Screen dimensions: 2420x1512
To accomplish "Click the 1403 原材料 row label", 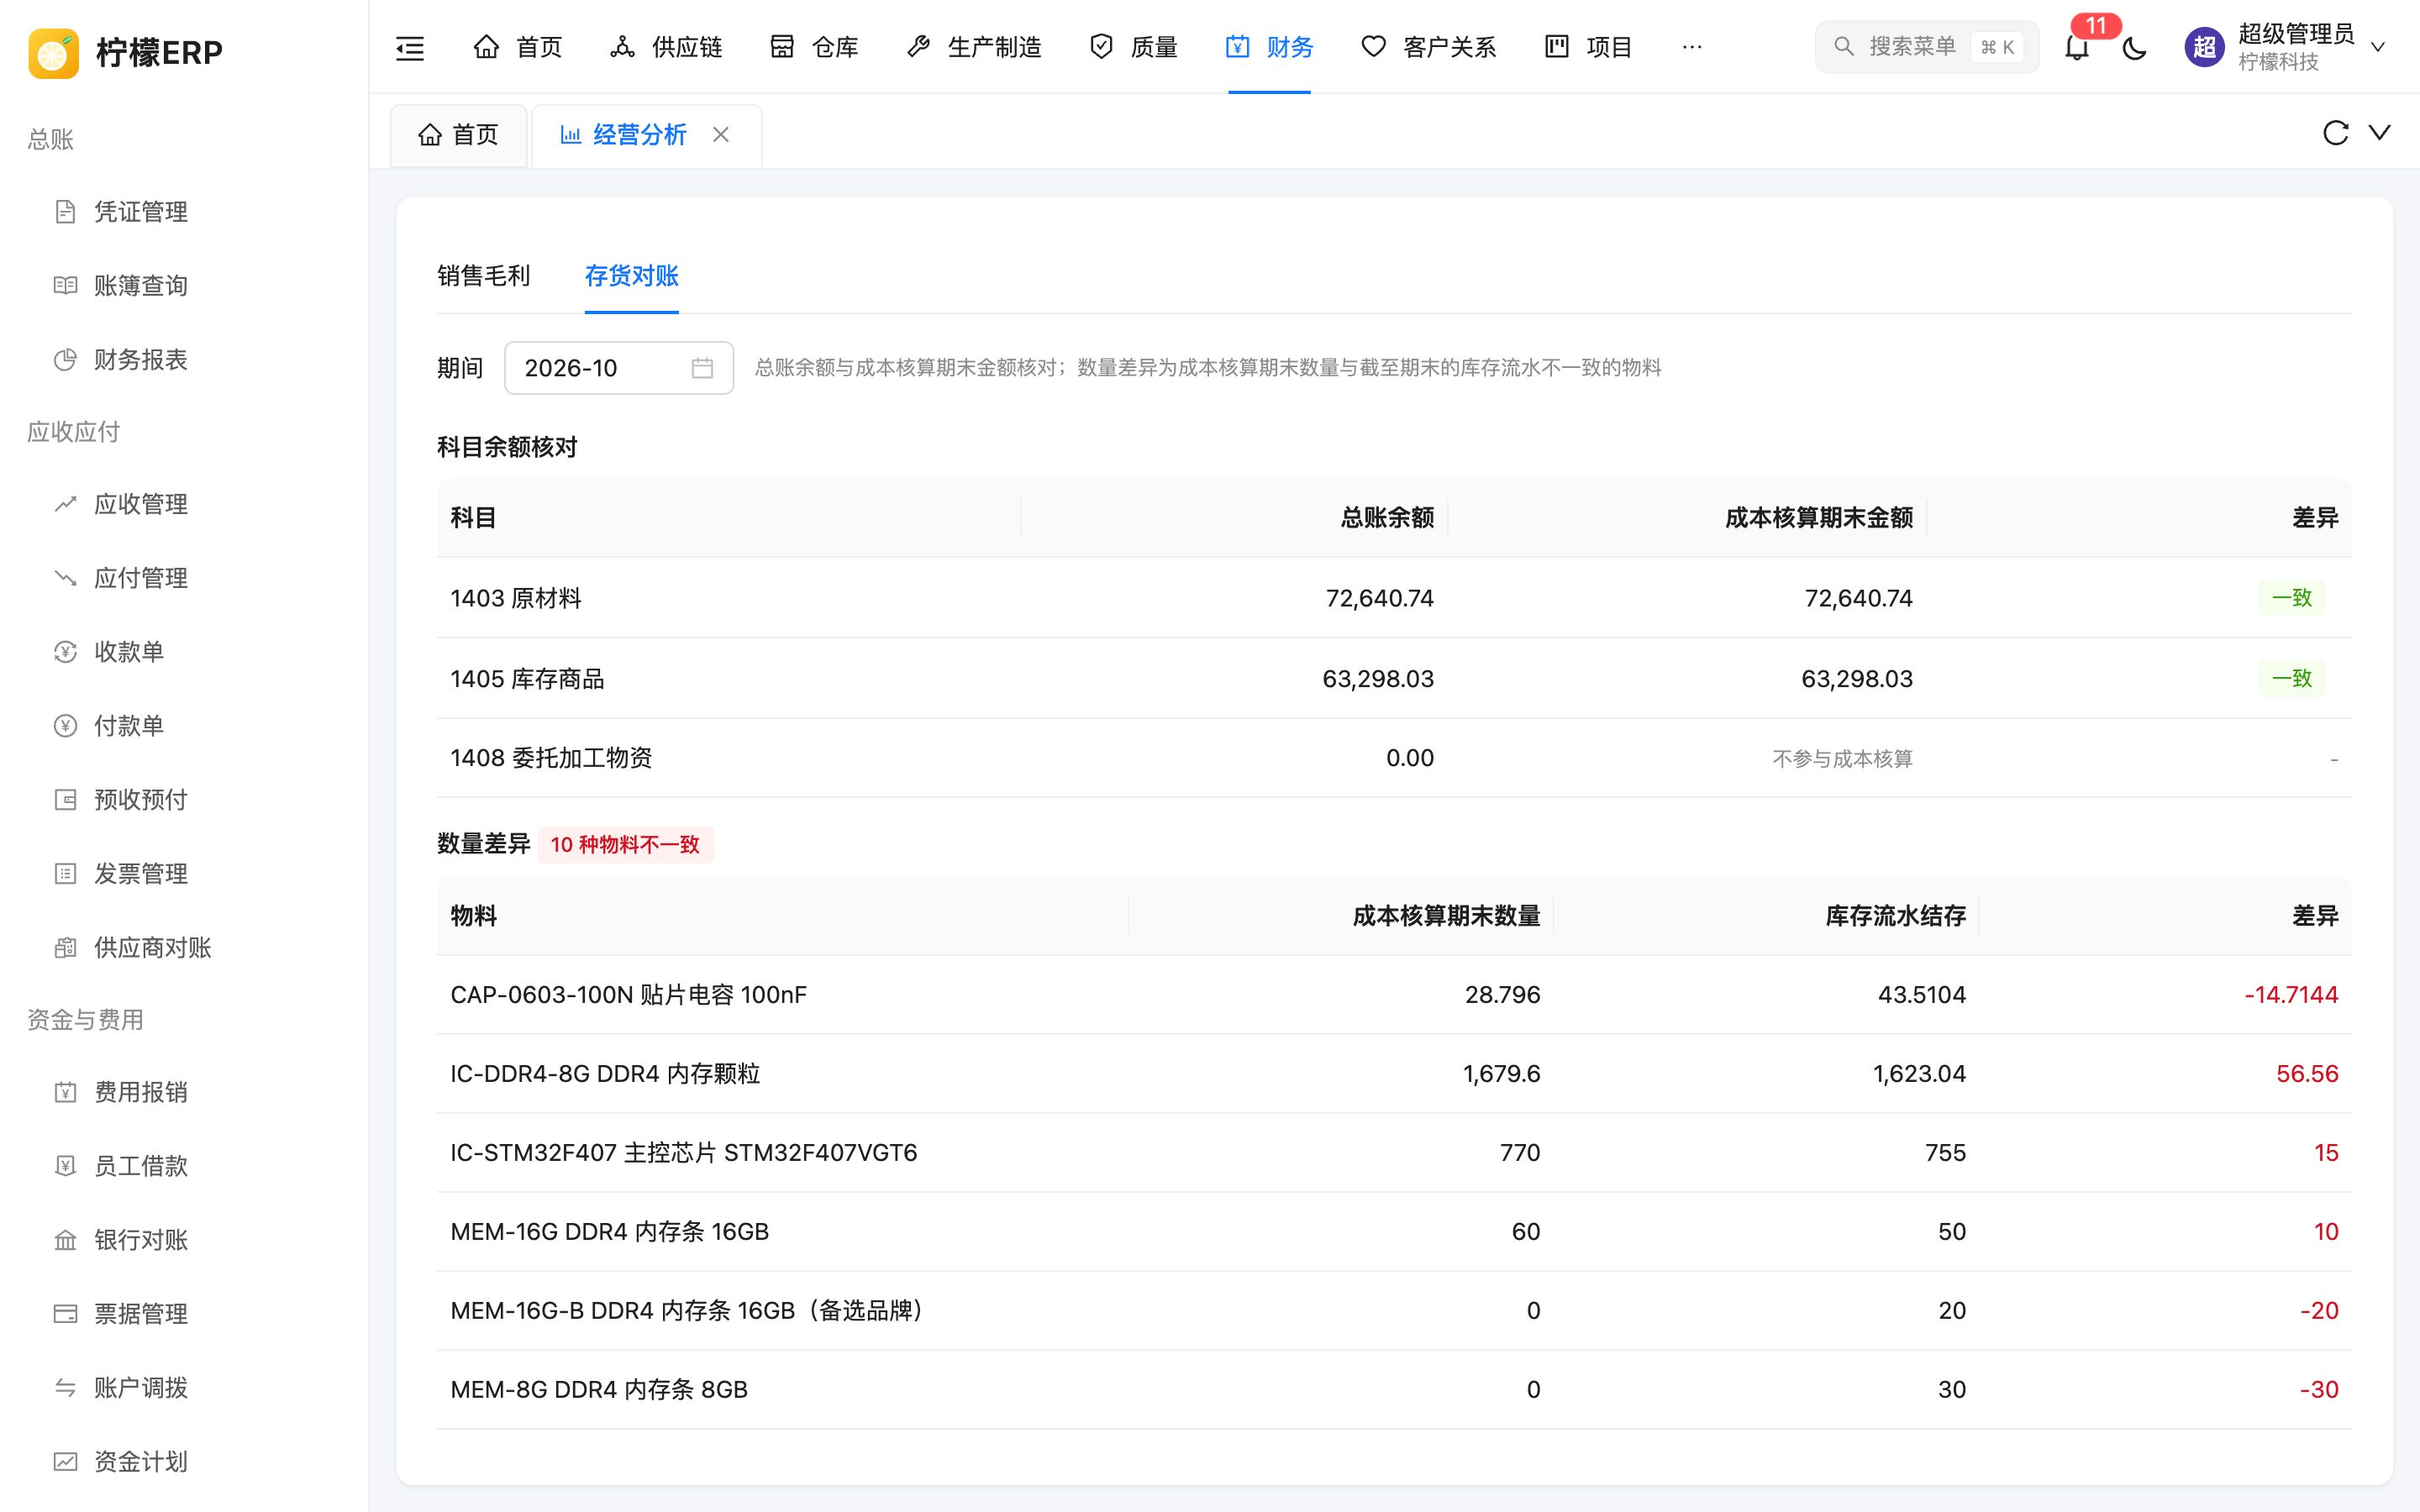I will click(516, 598).
